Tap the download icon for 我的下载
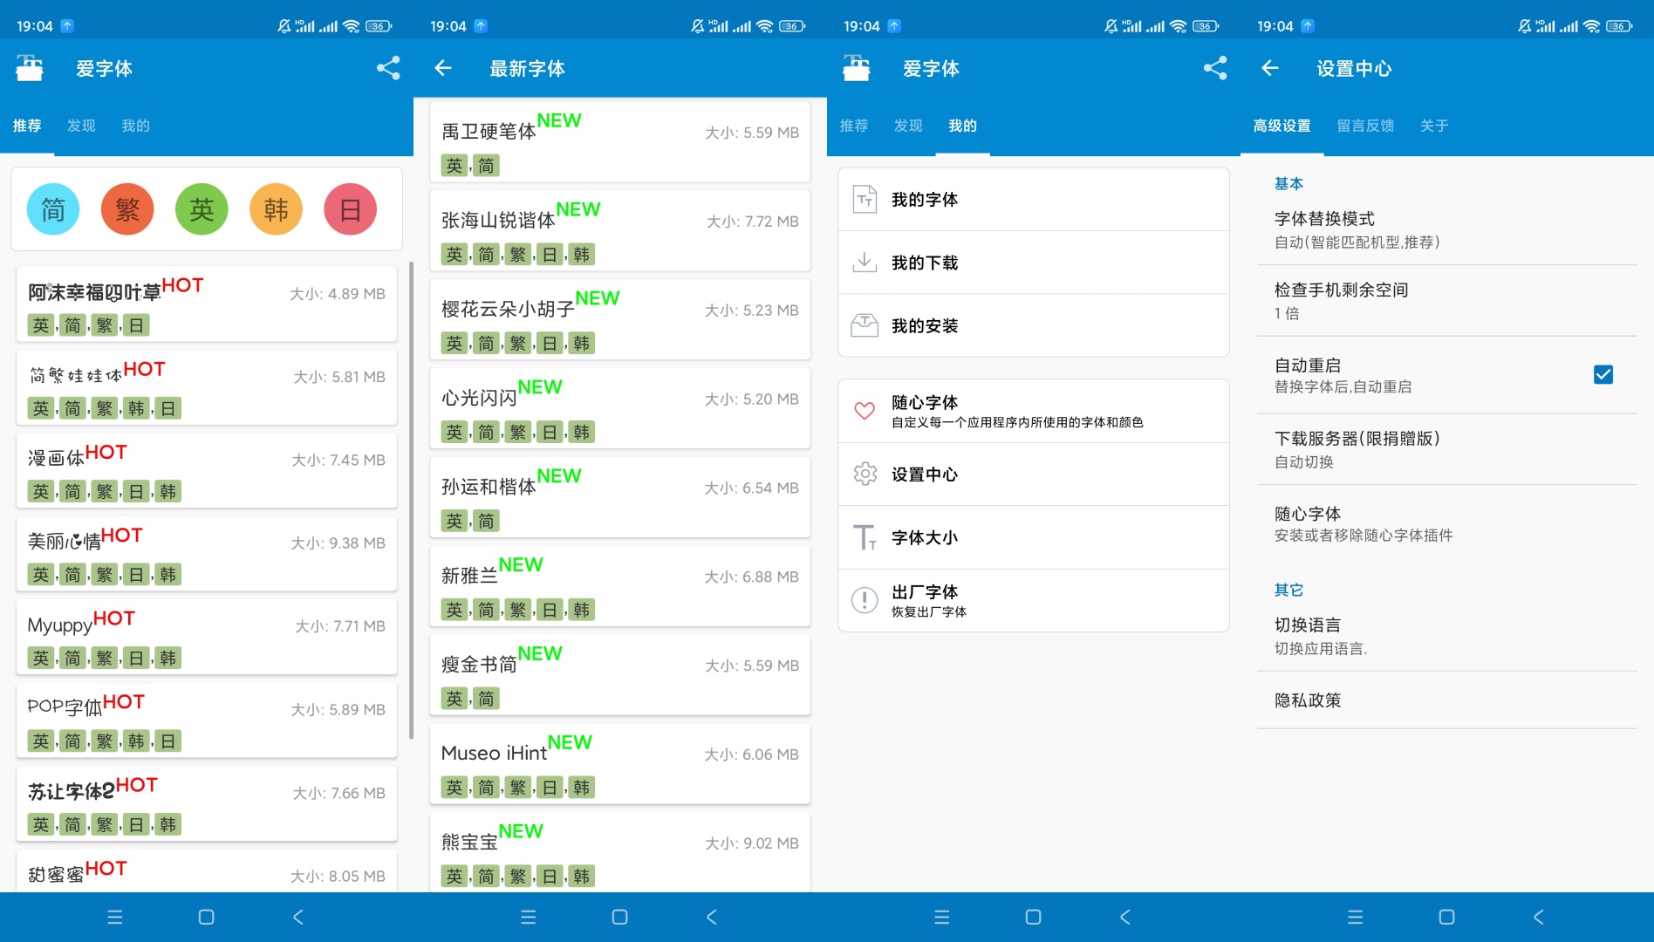1654x942 pixels. 865,262
